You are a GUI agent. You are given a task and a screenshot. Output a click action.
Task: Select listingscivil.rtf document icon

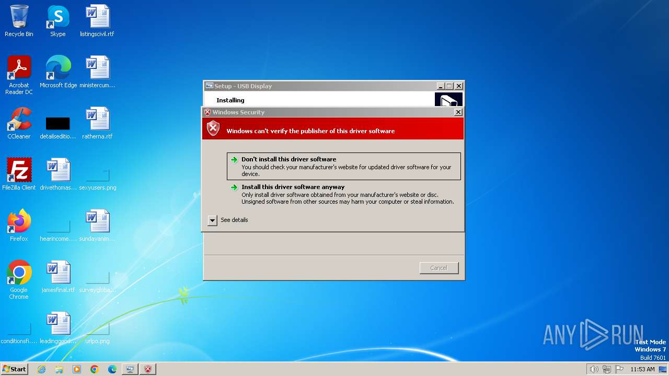tap(97, 21)
